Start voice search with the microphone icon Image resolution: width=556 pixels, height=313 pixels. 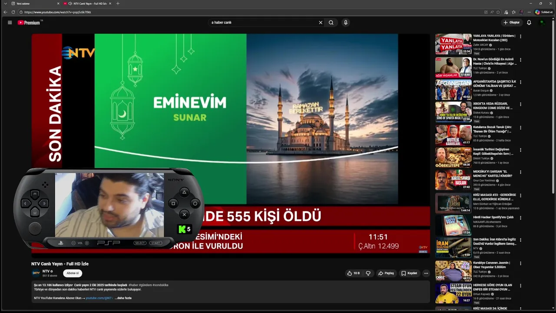click(x=345, y=23)
